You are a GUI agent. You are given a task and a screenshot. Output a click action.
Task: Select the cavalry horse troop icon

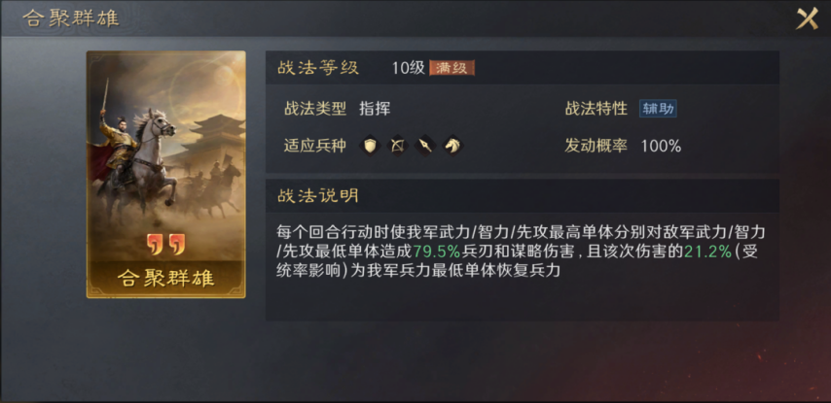coord(452,145)
